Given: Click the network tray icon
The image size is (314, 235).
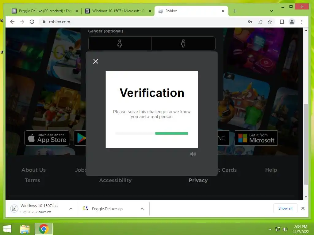Looking at the screenshot, I should click(x=278, y=229).
